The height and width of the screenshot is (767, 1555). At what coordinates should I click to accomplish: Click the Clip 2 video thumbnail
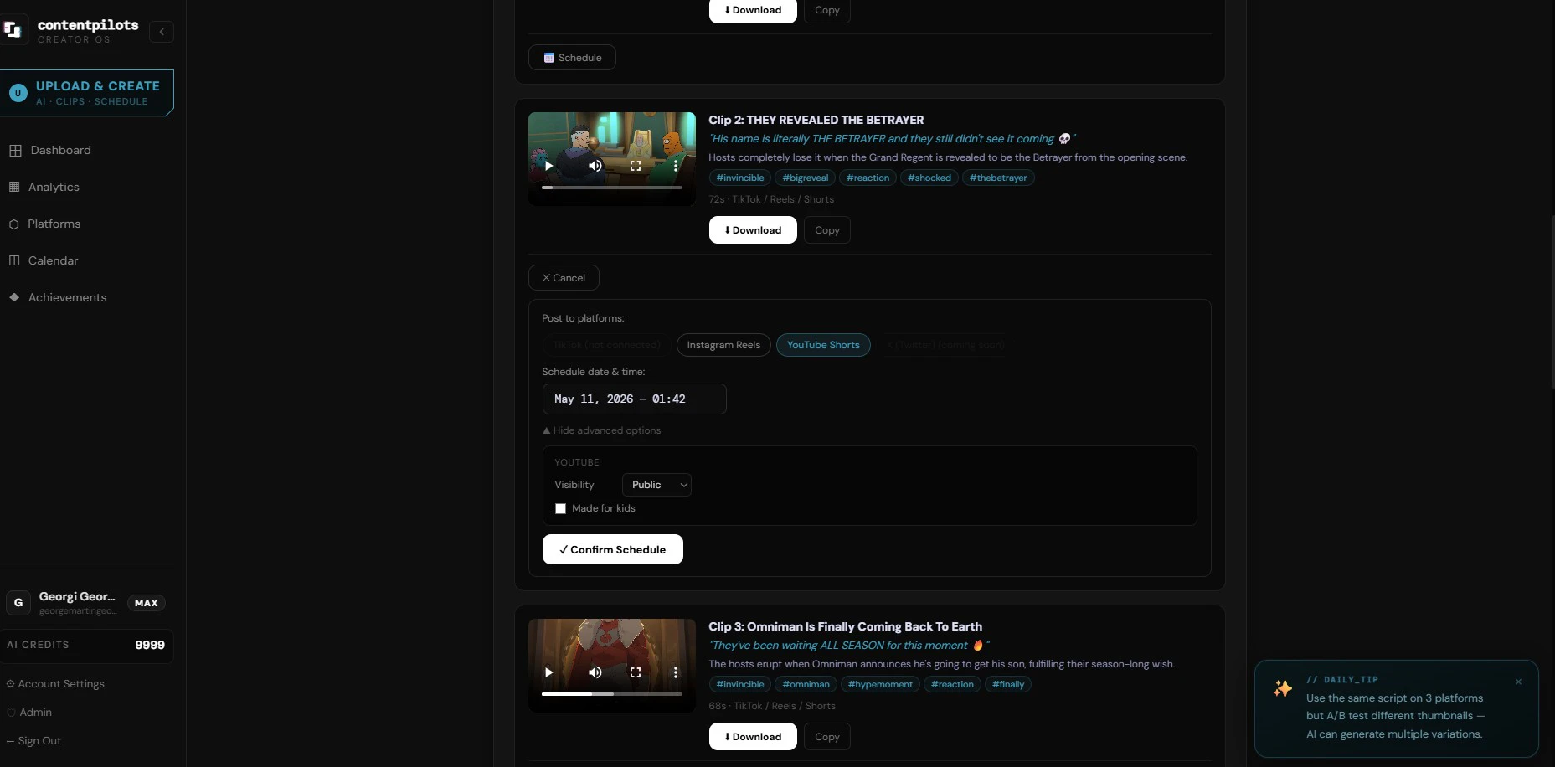coord(612,159)
